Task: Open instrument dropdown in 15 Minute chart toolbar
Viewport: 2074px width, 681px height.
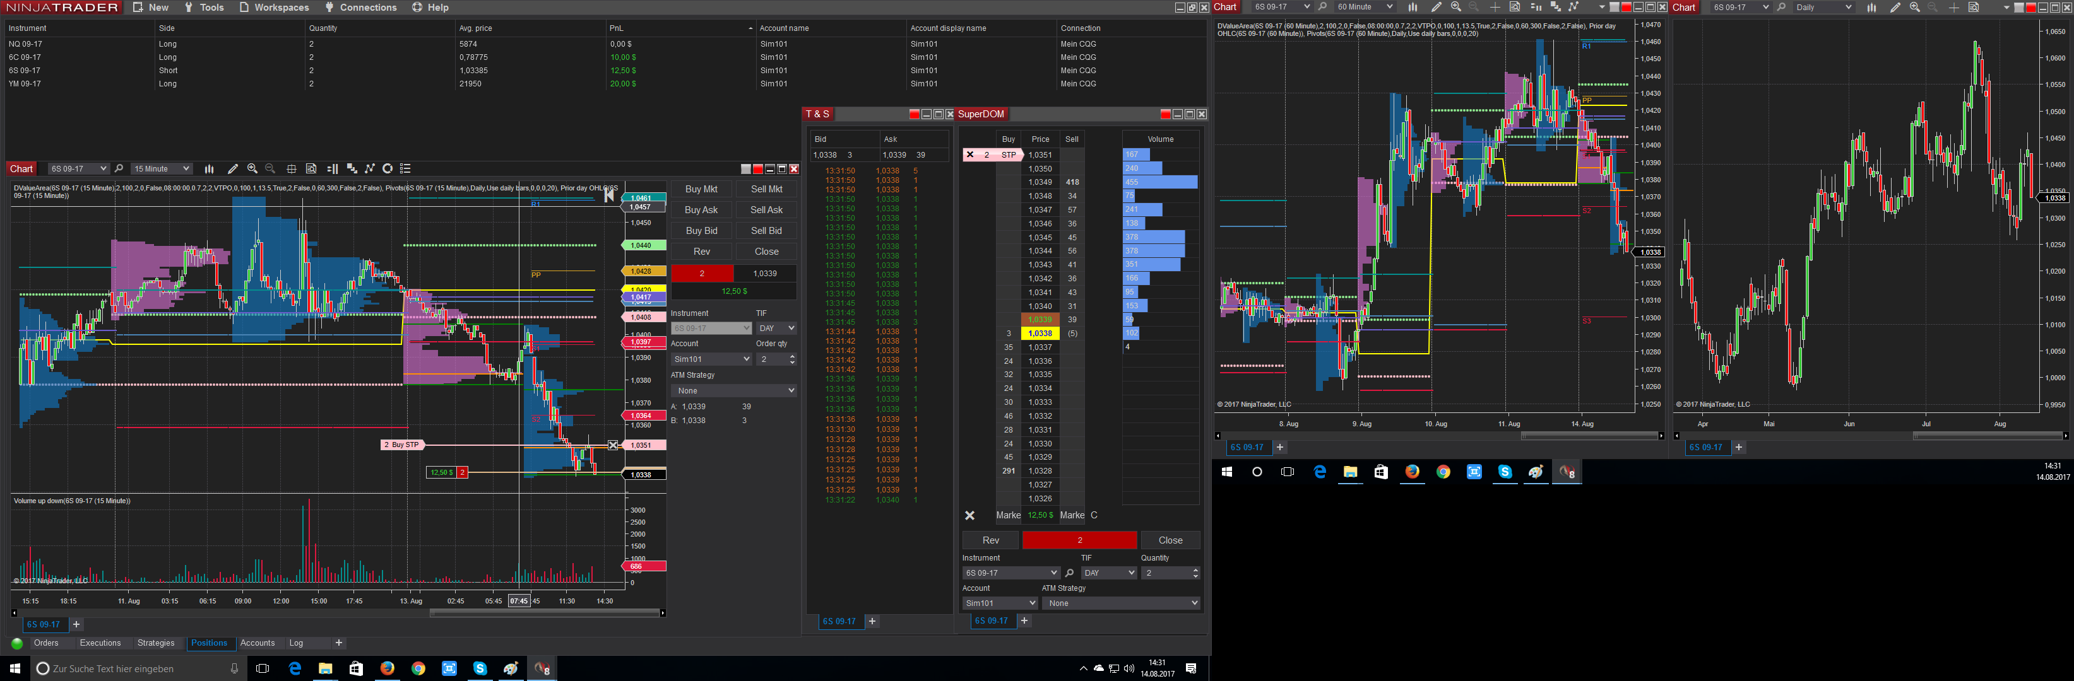Action: [78, 169]
